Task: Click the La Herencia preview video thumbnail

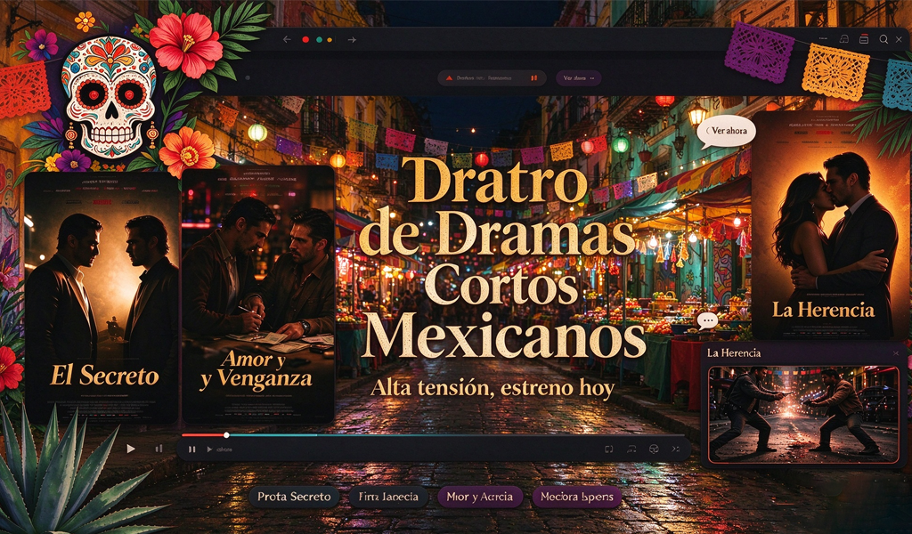Action: pos(803,415)
